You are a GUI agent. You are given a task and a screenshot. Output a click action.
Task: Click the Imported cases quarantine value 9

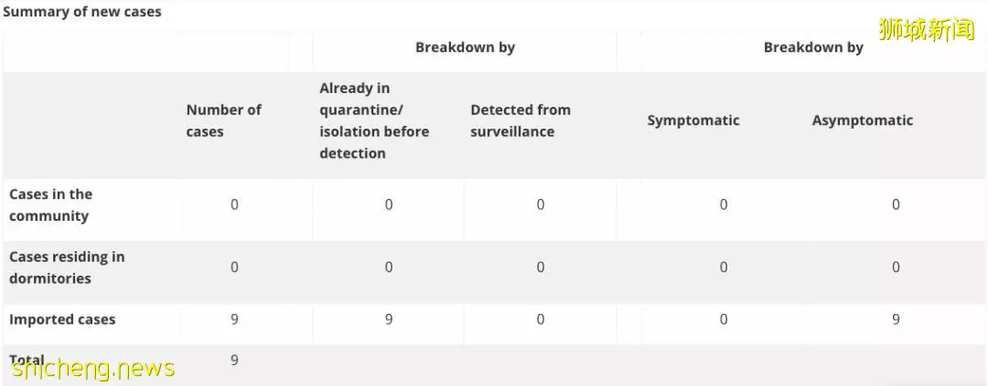pos(389,319)
